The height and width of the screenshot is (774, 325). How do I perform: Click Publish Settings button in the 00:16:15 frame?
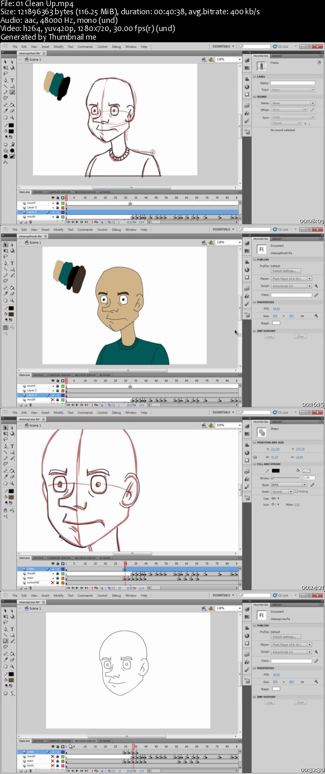click(x=286, y=271)
